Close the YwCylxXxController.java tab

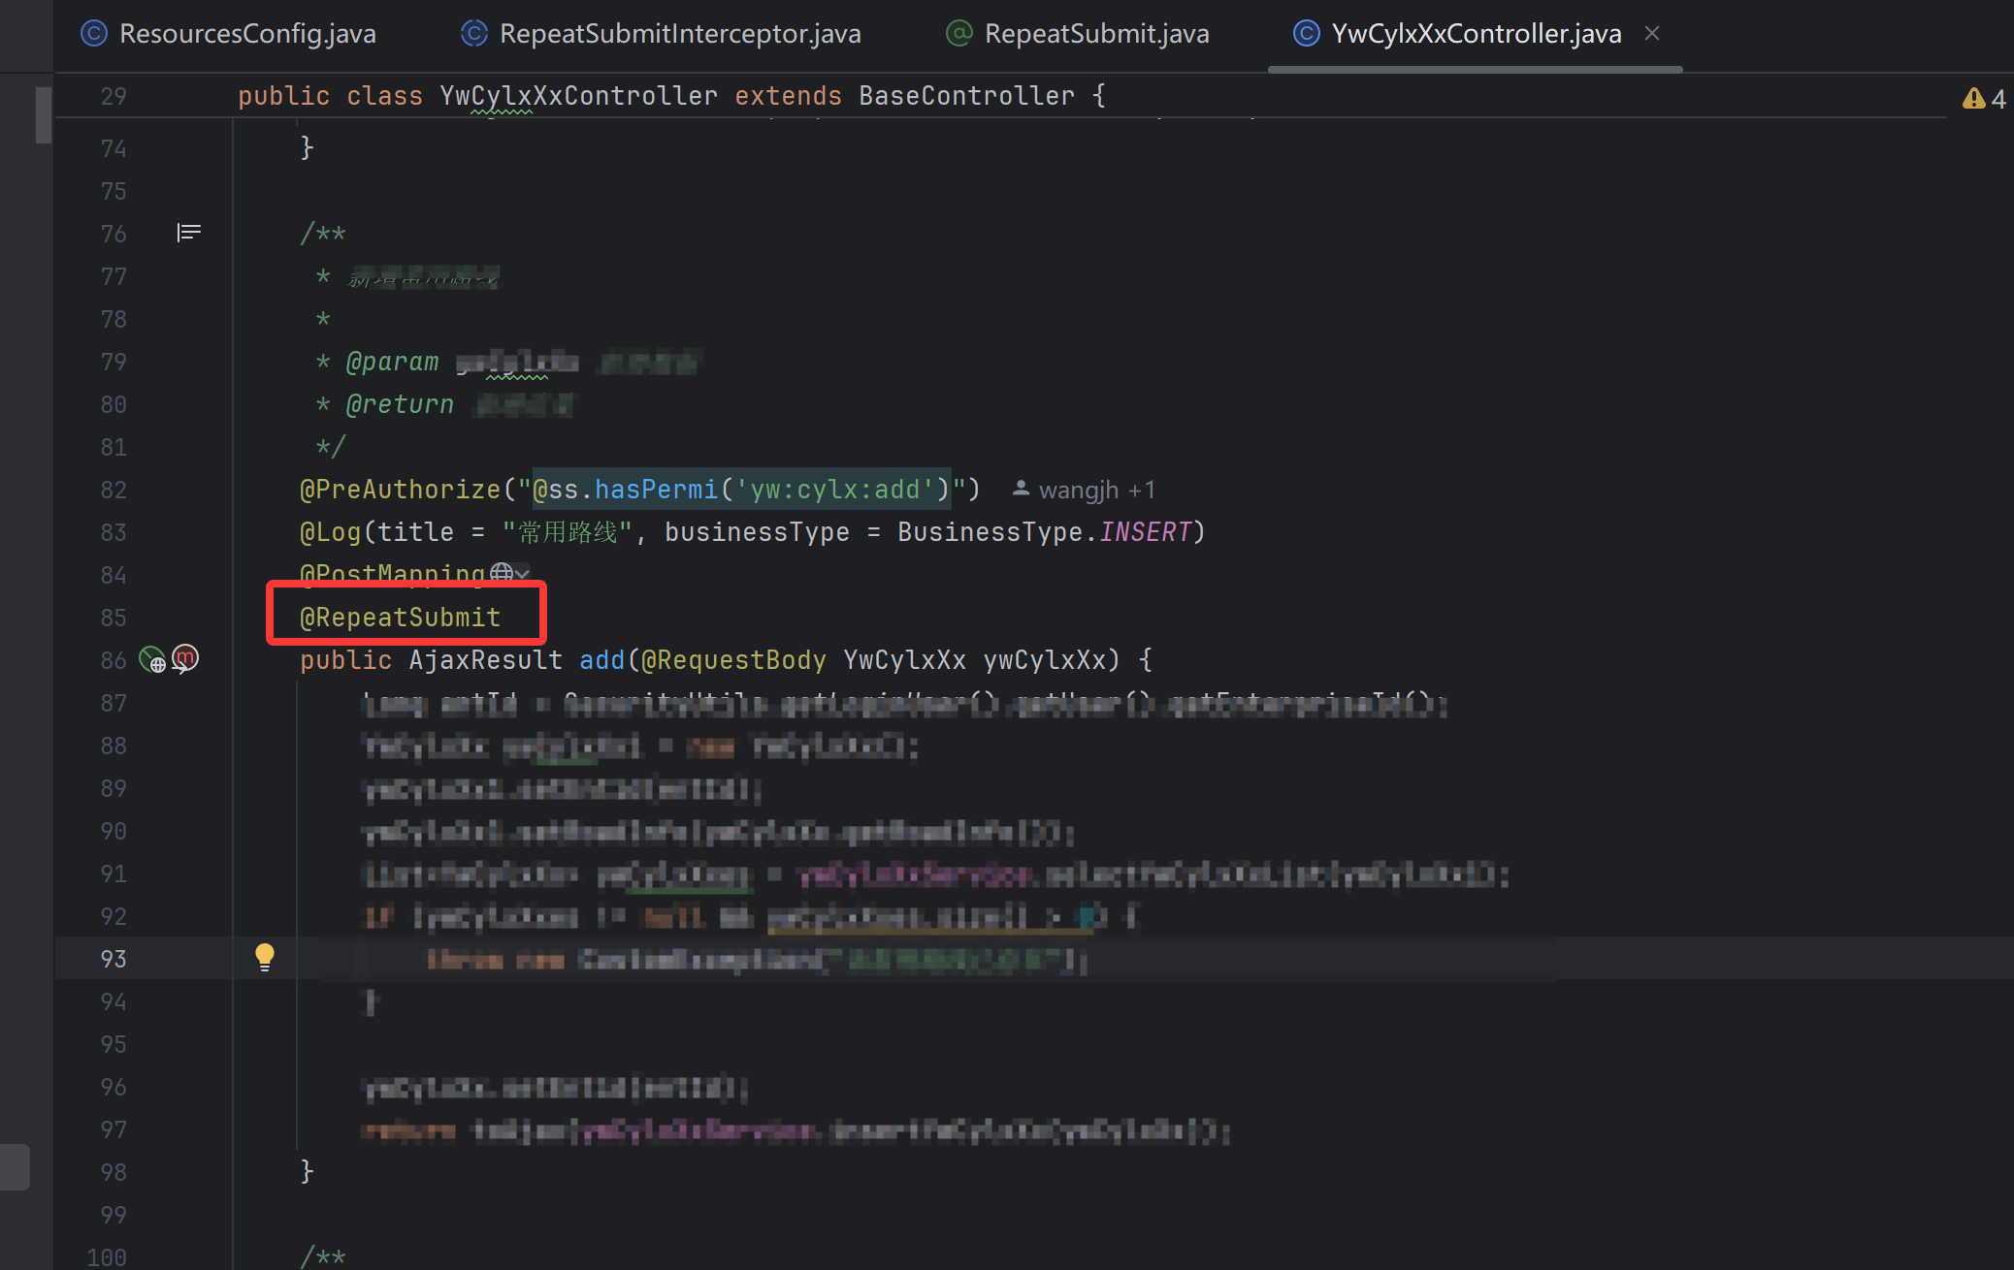(x=1652, y=34)
